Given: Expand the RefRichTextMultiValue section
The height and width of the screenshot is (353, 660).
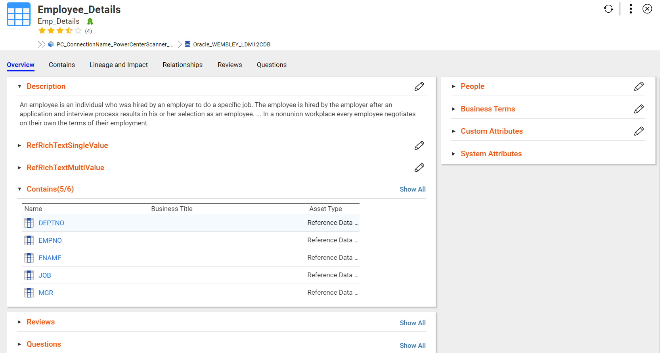Looking at the screenshot, I should click(x=19, y=168).
